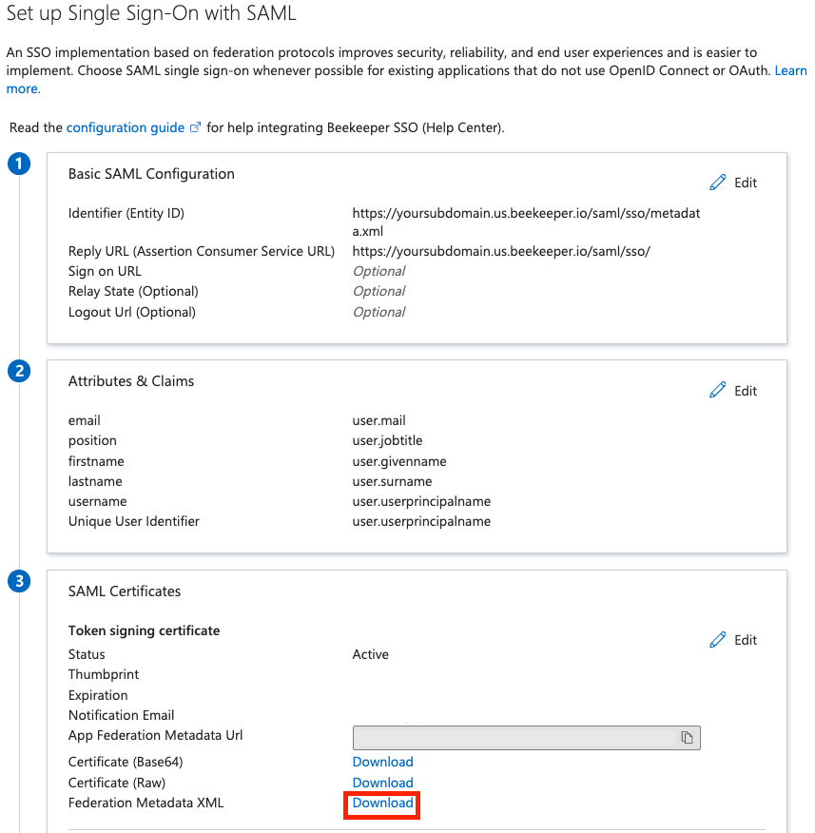
Task: Click the Identifier (Entity ID) metadata.xml URL
Action: click(x=526, y=223)
